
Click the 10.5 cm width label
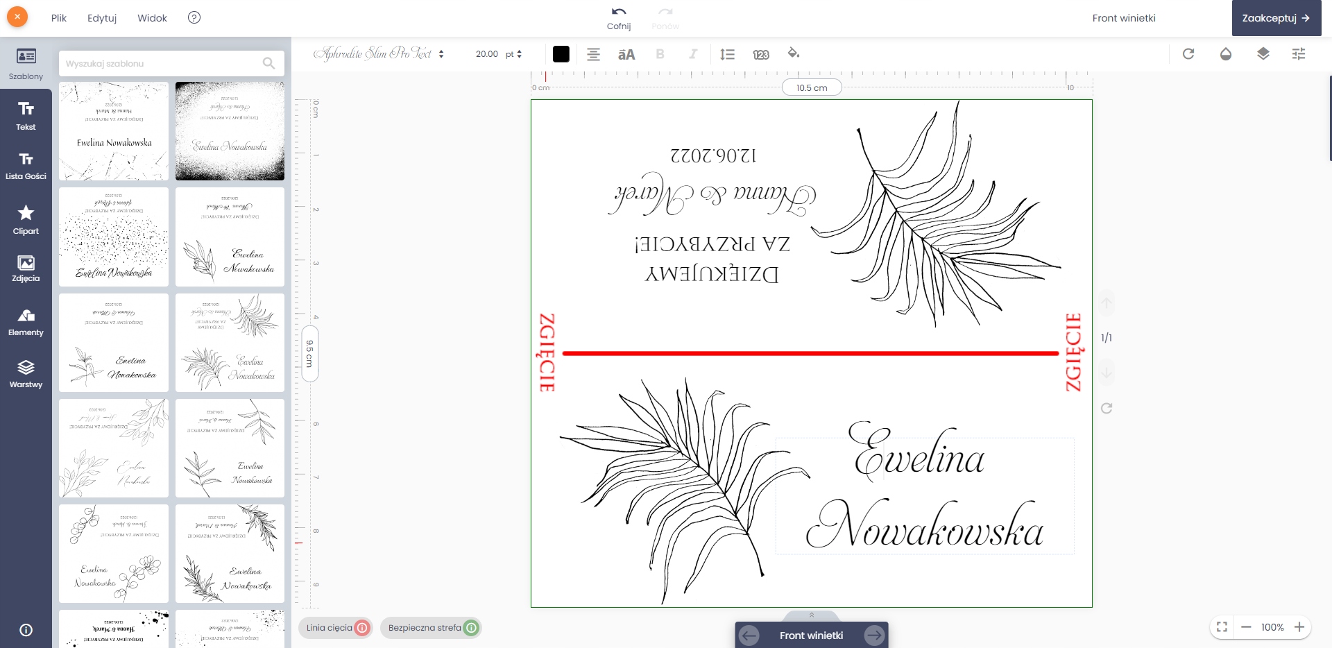pos(812,87)
